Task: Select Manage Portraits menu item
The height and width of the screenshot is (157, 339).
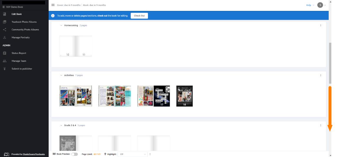Action: pos(21,37)
